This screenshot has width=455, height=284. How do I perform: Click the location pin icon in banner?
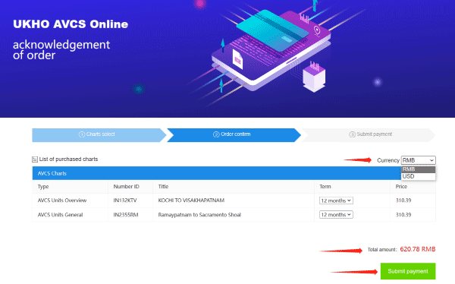(317, 30)
